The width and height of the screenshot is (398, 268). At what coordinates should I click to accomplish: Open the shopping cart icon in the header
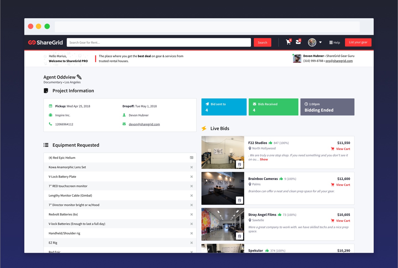tap(288, 42)
